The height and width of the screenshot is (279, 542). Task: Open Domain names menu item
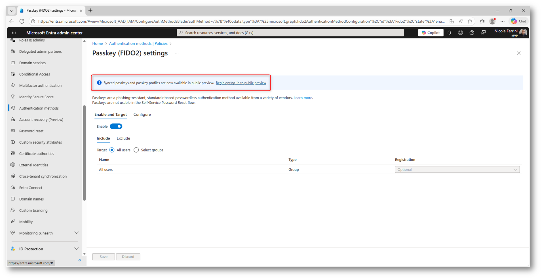[31, 199]
